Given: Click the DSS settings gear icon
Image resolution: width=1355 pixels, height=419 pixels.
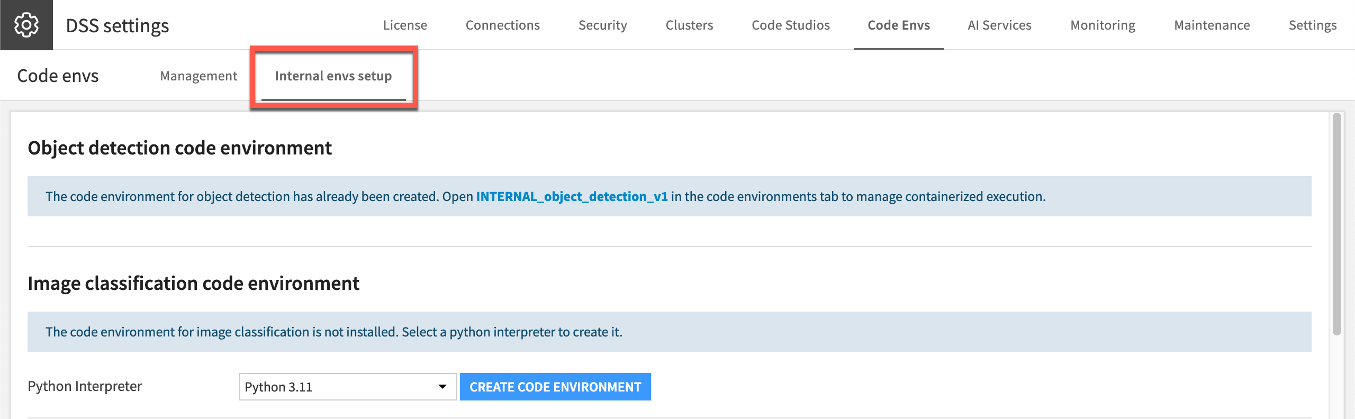Looking at the screenshot, I should pyautogui.click(x=26, y=25).
